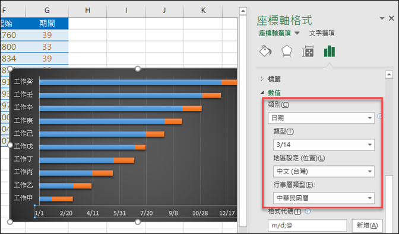Open the dropdown arrow next to 座標軸選項
399x234 pixels.
coord(297,33)
